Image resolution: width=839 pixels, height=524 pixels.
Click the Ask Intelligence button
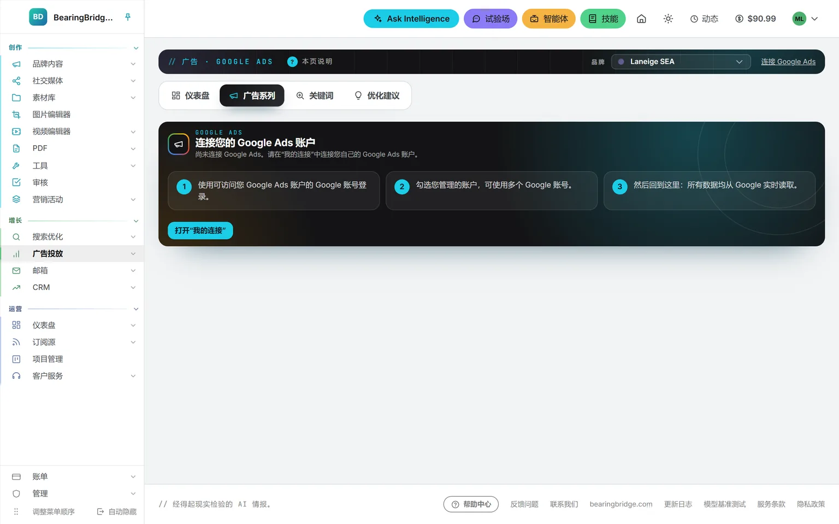[x=411, y=19]
